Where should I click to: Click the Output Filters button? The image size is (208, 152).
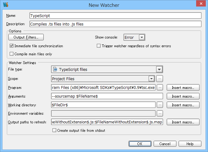click(x=26, y=37)
